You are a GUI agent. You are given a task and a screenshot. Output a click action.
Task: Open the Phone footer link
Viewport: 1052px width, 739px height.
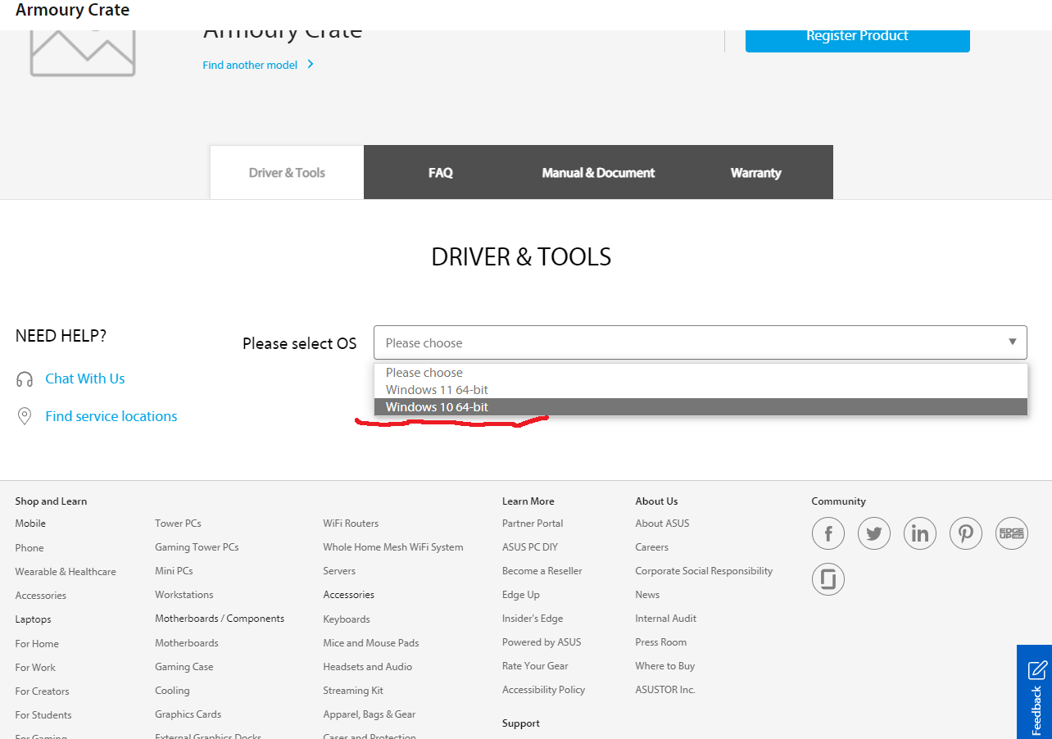[29, 548]
